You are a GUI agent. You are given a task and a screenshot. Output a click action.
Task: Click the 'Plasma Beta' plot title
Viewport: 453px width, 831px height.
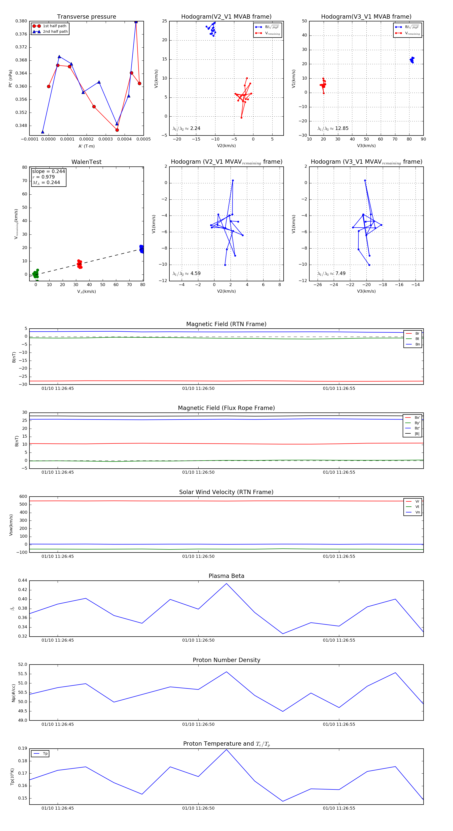226,576
